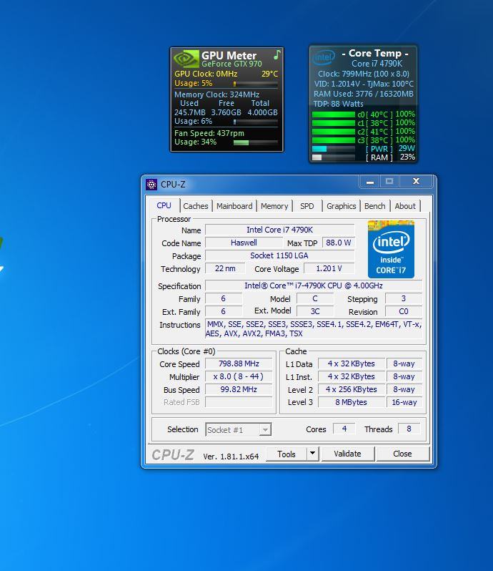493x571 pixels.
Task: Select the CPU tab
Action: click(164, 205)
